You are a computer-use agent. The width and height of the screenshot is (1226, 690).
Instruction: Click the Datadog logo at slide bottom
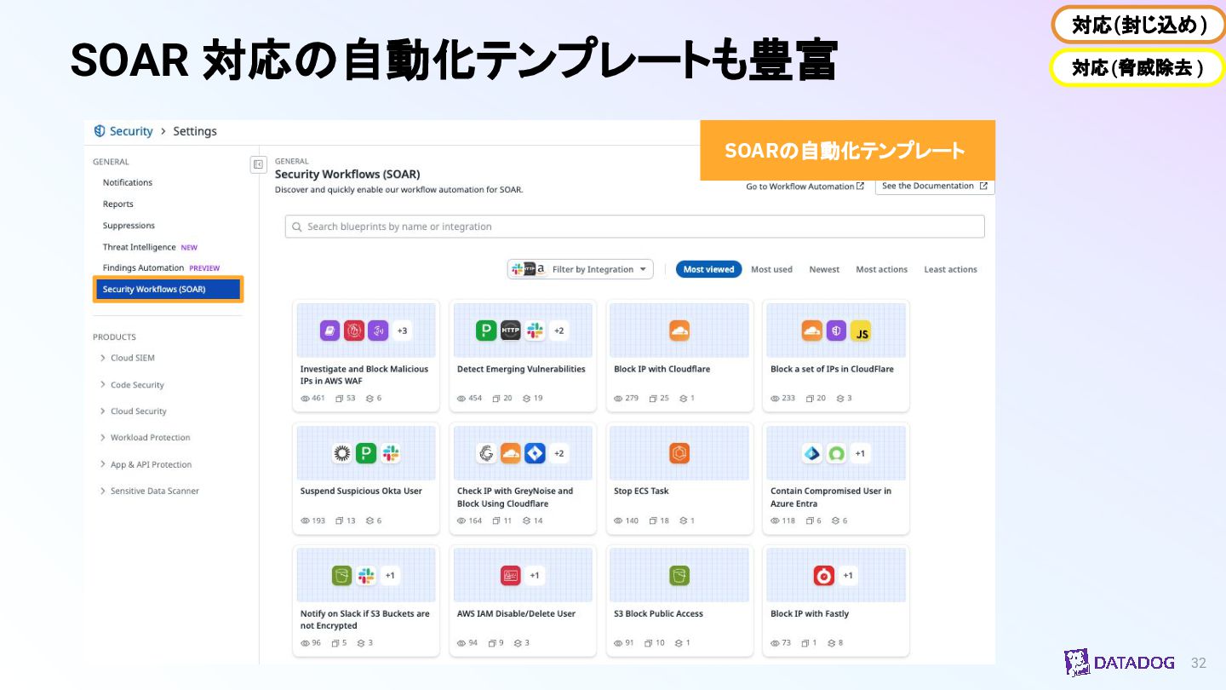[1120, 663]
